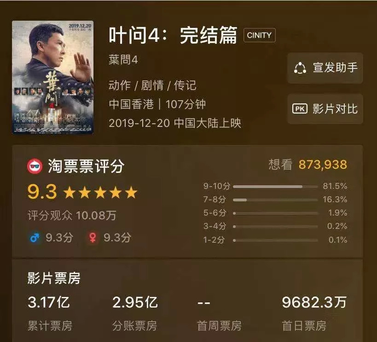Tap the CINITY format badge
The height and width of the screenshot is (342, 377).
pos(259,35)
